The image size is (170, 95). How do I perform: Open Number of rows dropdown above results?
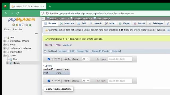coord(86,59)
